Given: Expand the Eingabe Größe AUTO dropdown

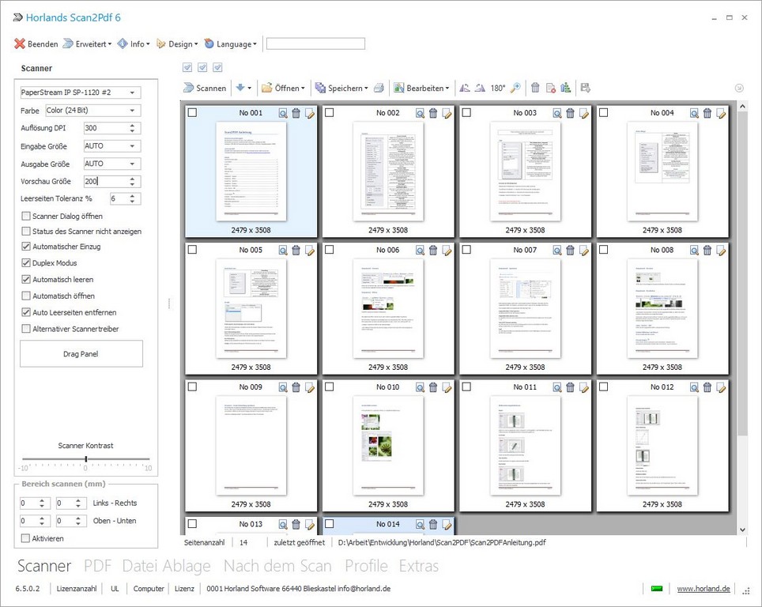Looking at the screenshot, I should coord(132,145).
